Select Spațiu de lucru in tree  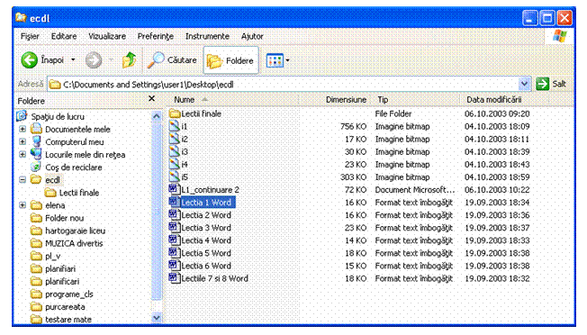58,117
